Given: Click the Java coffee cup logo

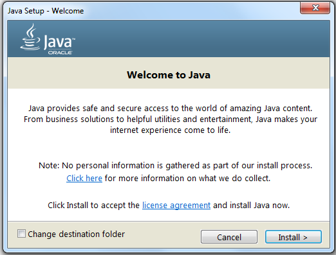Looking at the screenshot, I should click(30, 37).
